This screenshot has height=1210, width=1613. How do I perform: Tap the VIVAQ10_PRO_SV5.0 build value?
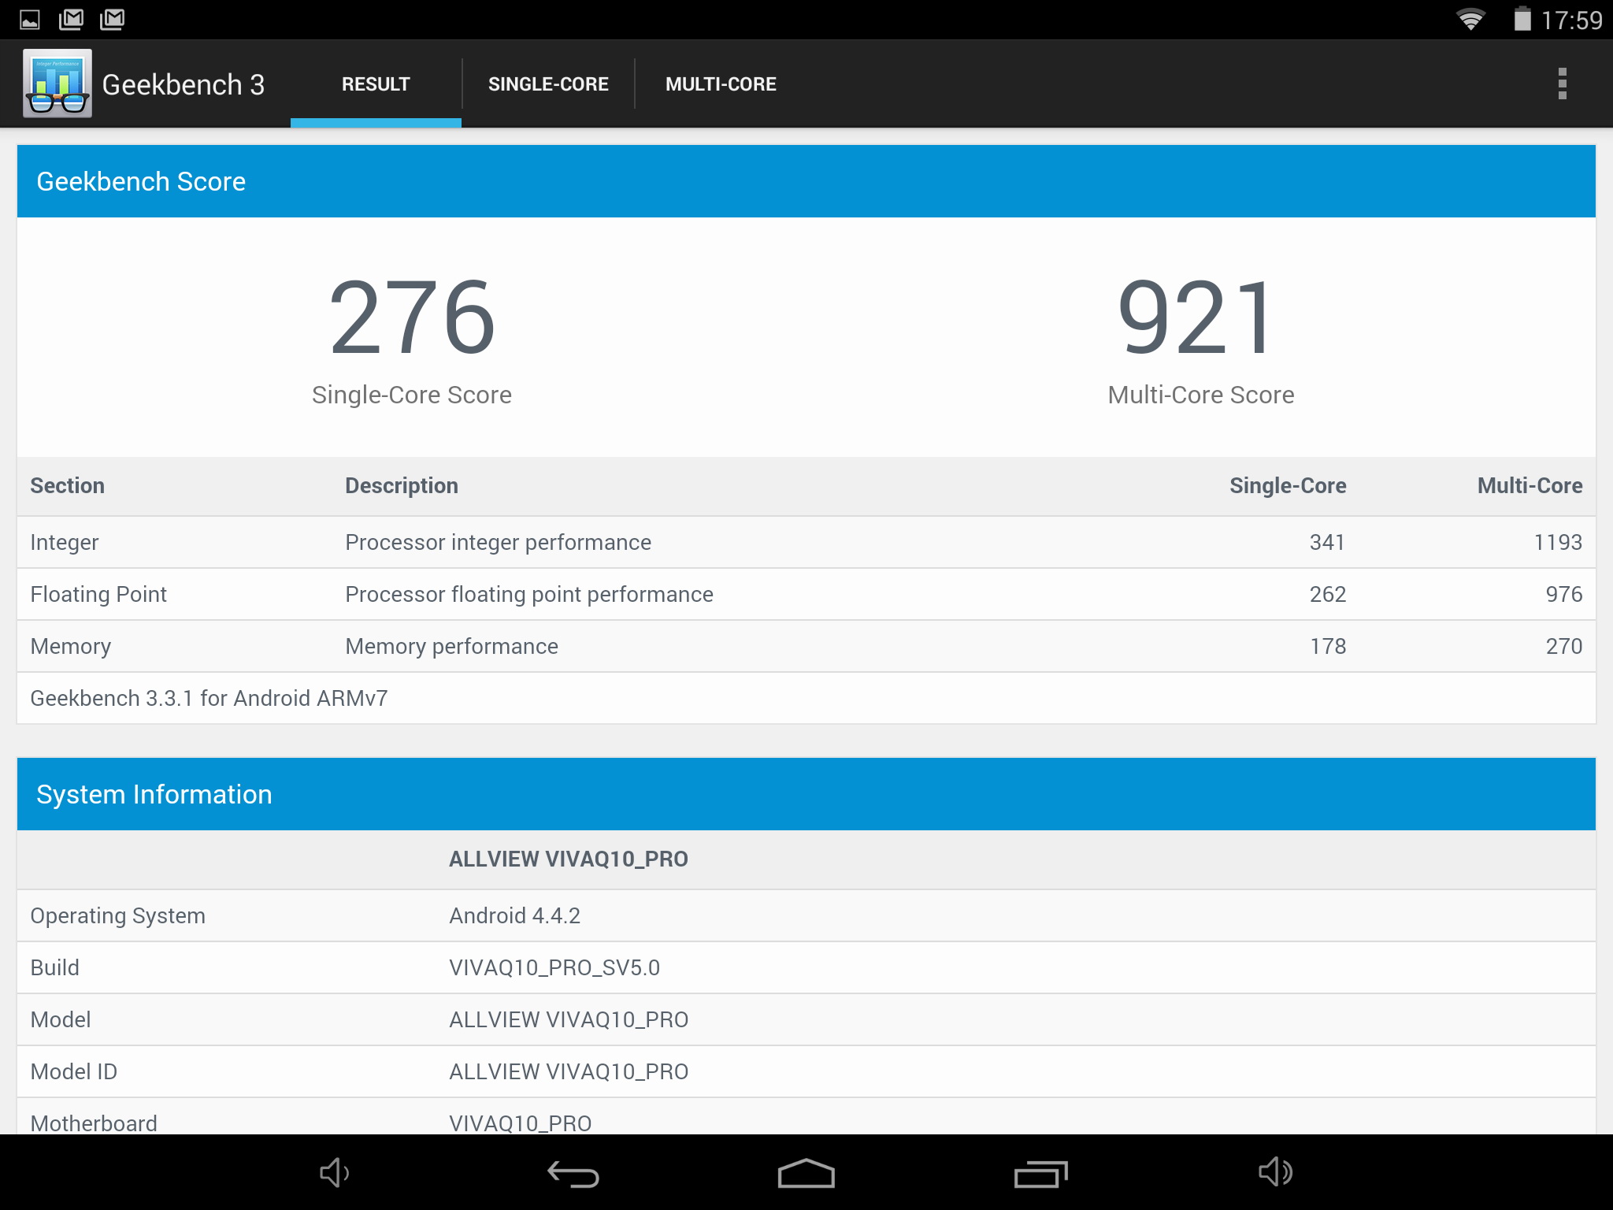(554, 968)
